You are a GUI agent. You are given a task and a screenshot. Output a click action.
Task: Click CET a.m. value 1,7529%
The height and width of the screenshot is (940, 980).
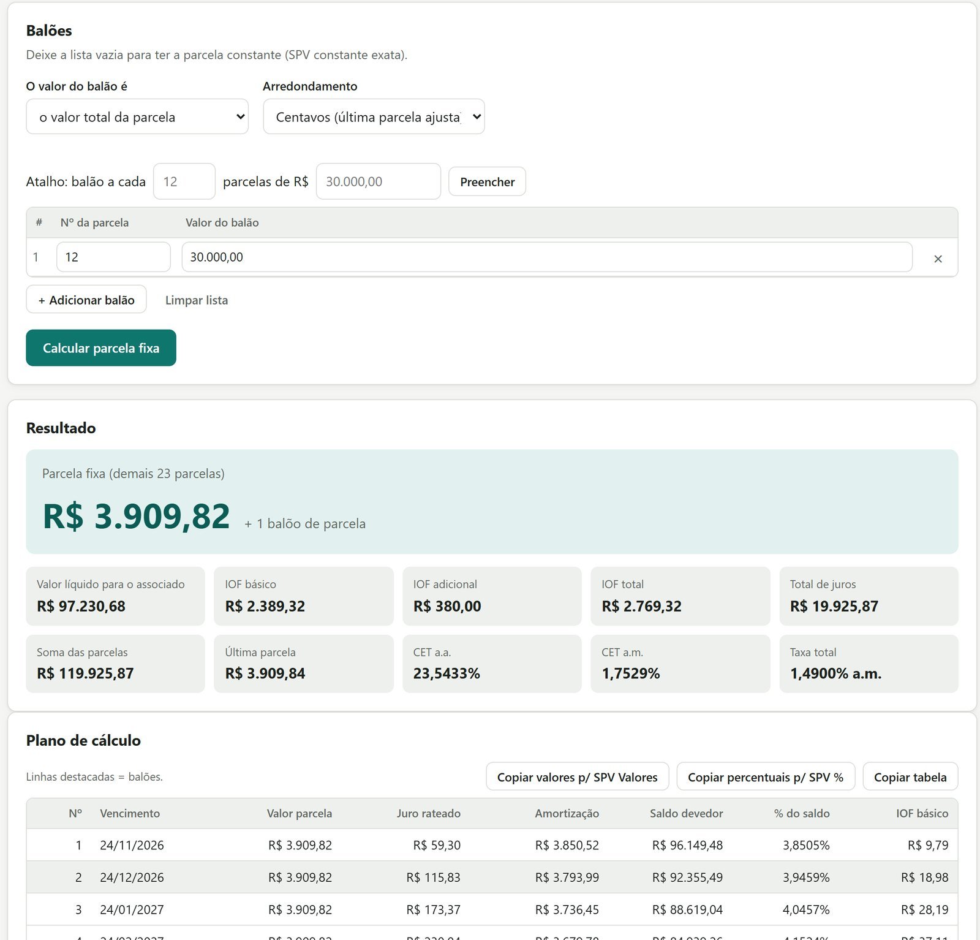[631, 673]
